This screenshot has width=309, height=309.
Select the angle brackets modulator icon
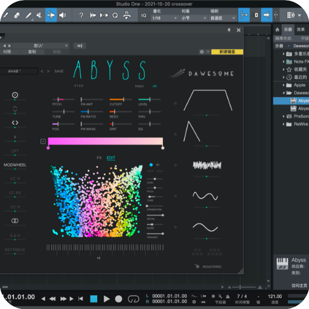pyautogui.click(x=15, y=123)
